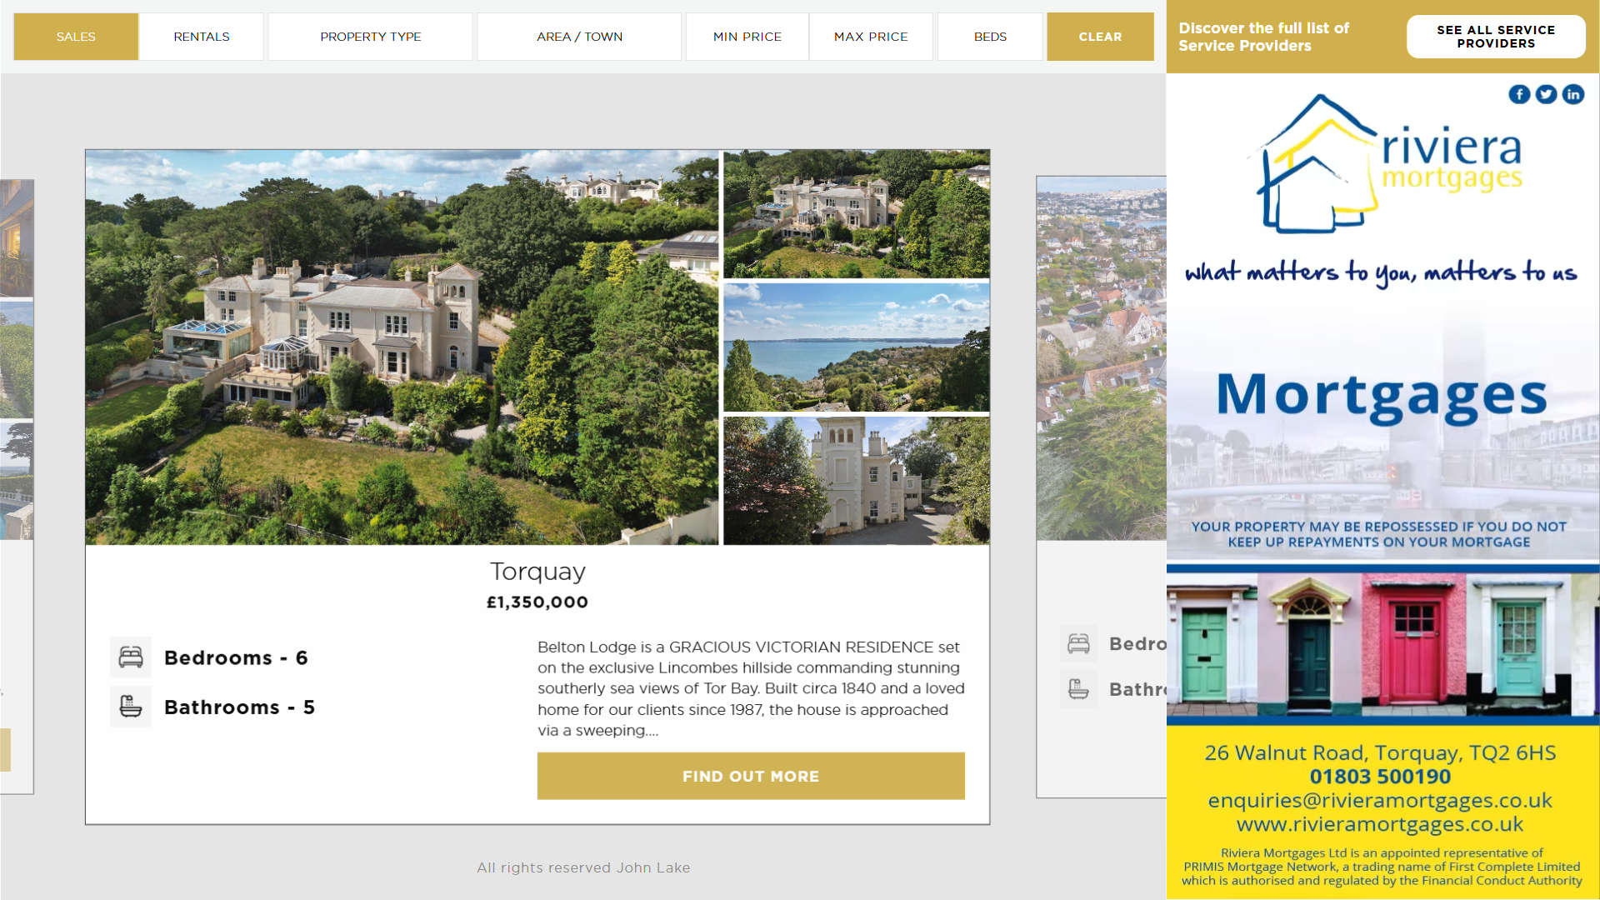
Task: Expand the Area / Town filter
Action: point(579,37)
